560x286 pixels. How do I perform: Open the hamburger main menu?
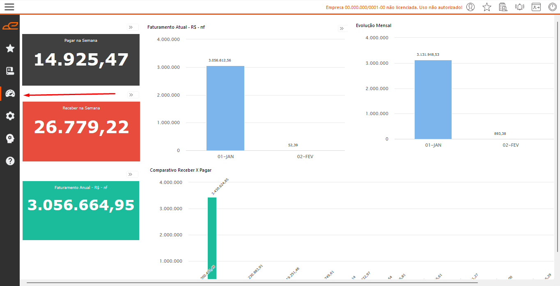tap(9, 7)
